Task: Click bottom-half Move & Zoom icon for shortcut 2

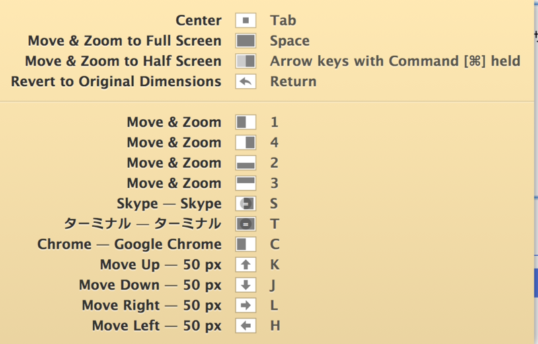Action: pos(245,163)
